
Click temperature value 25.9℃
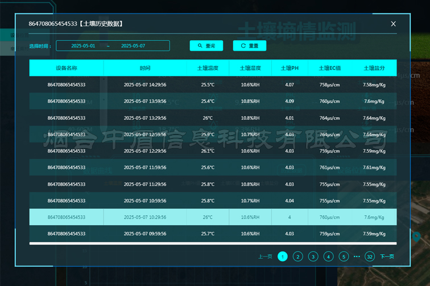(x=208, y=134)
